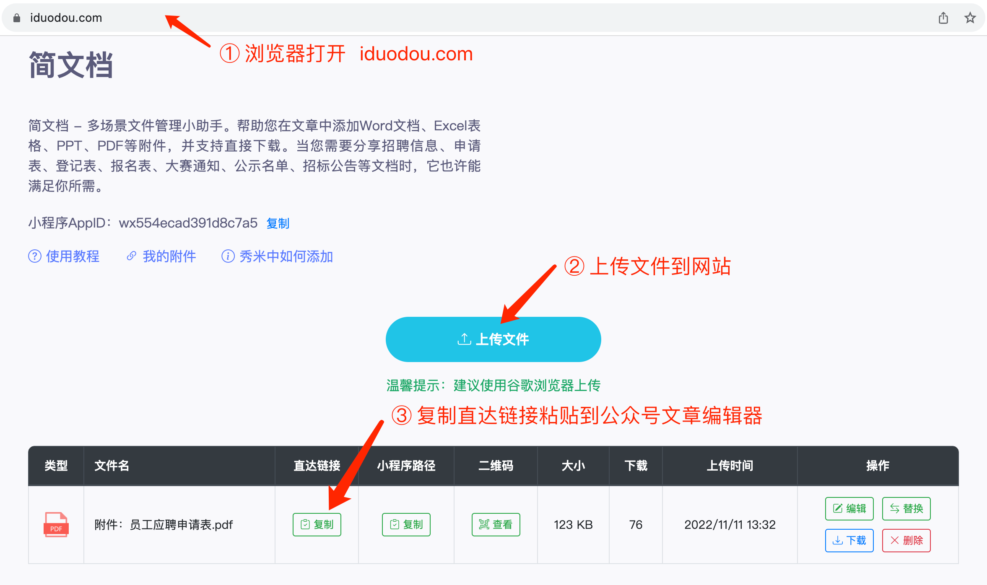Click the 小程序路径 column header
The width and height of the screenshot is (987, 585).
(x=406, y=466)
